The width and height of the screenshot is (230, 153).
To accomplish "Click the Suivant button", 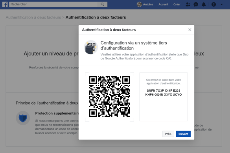I will click(183, 134).
